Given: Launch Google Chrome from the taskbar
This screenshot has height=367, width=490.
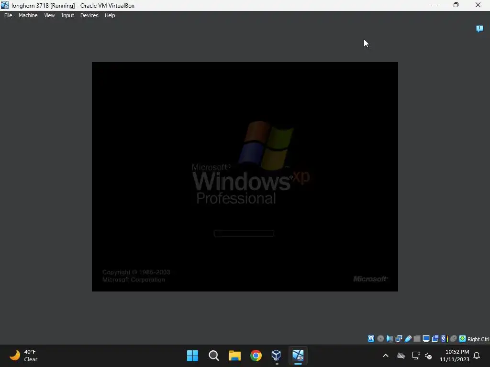Looking at the screenshot, I should coord(256,356).
